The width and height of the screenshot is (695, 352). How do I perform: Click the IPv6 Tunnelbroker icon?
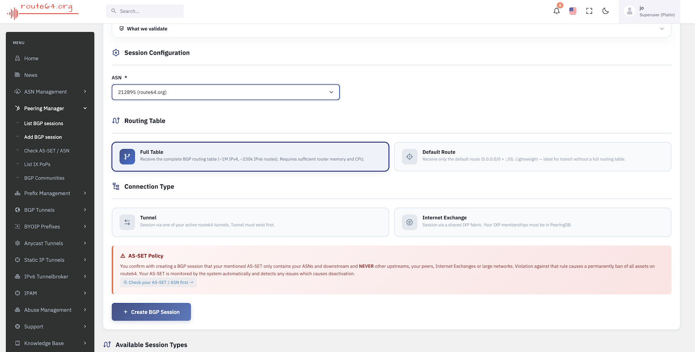click(17, 276)
